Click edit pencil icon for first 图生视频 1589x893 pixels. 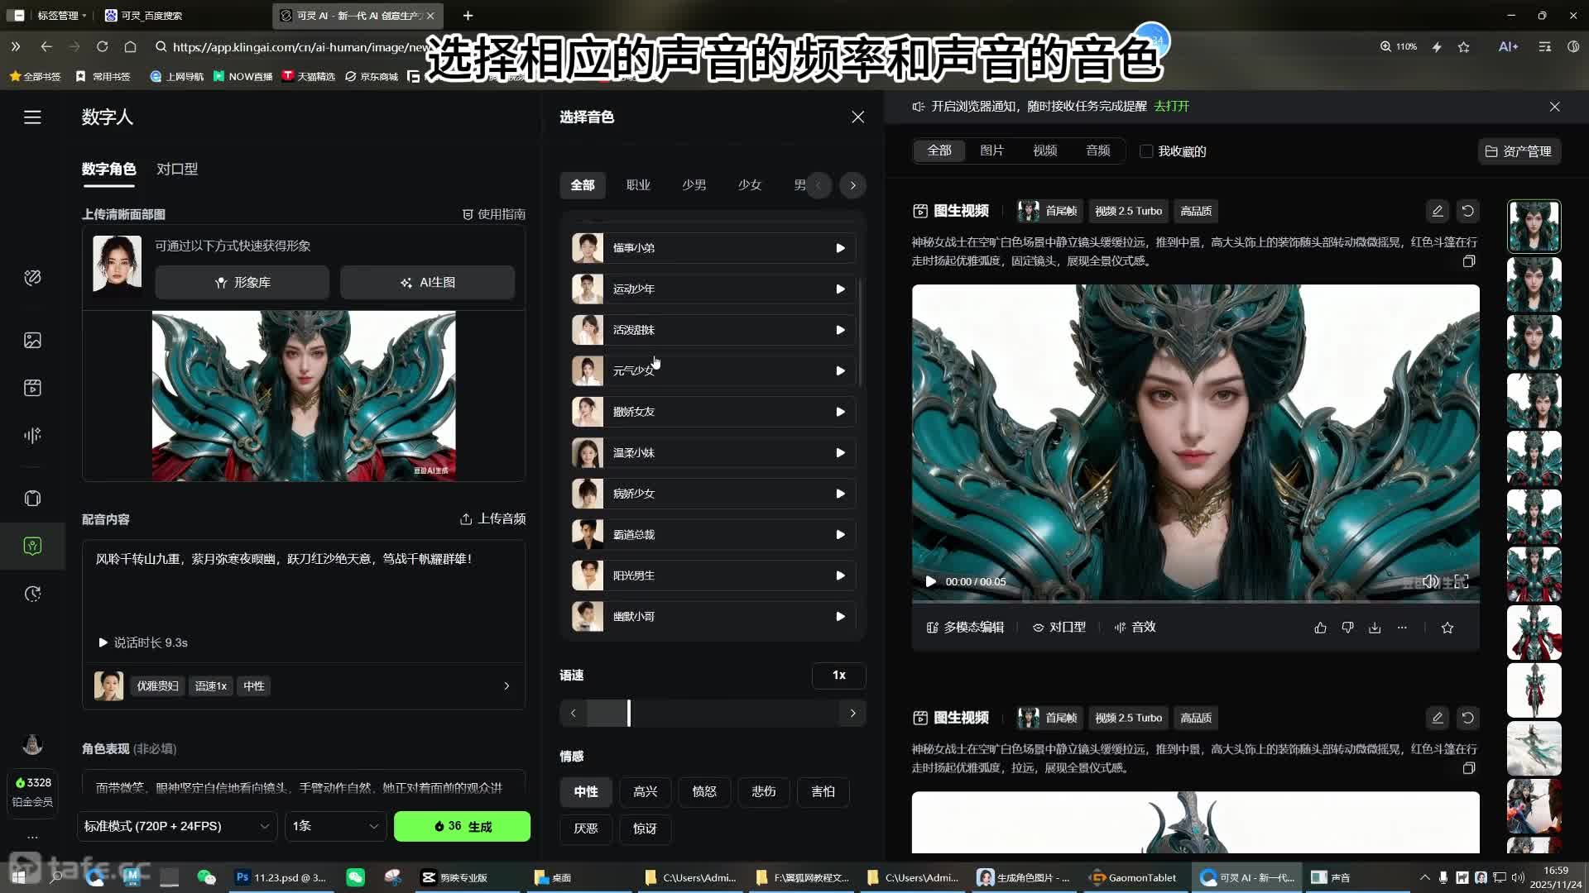(1438, 211)
